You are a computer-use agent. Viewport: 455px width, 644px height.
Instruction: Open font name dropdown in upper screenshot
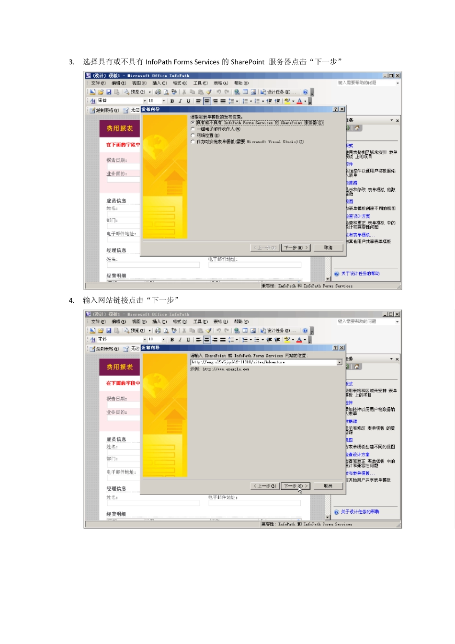(x=145, y=101)
